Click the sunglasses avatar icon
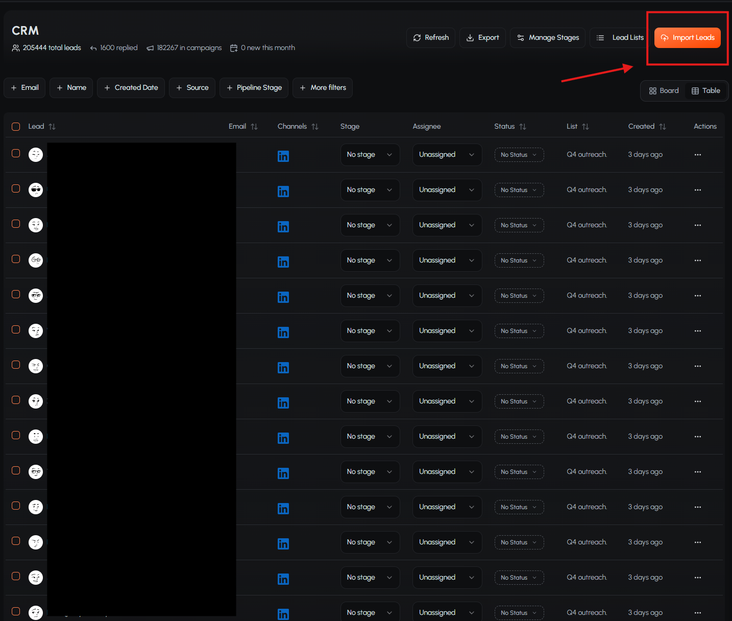 click(36, 190)
